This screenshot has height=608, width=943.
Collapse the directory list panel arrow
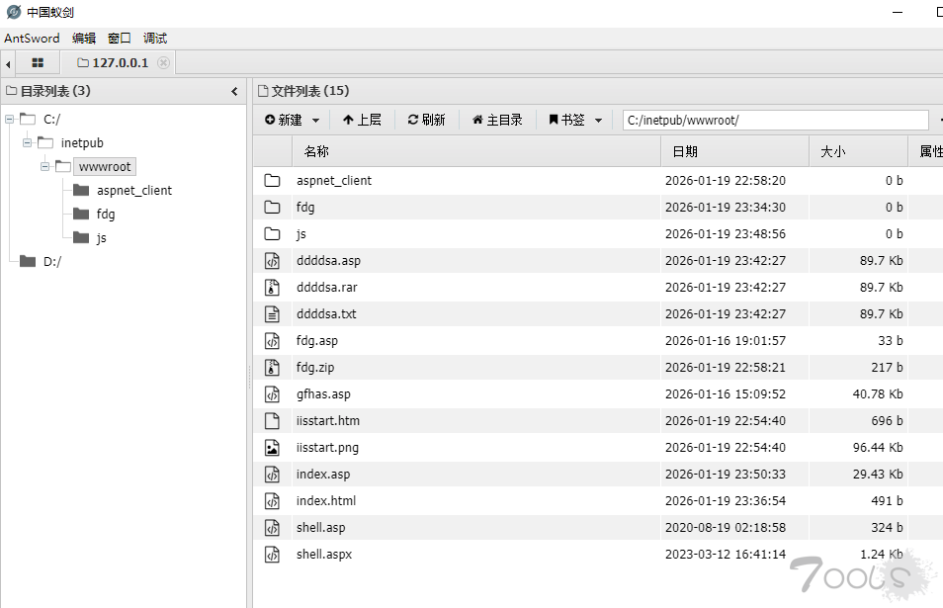(234, 91)
